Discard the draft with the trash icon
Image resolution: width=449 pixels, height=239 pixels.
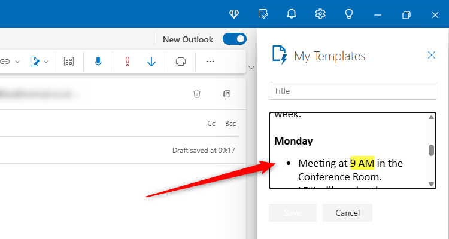[x=197, y=93]
